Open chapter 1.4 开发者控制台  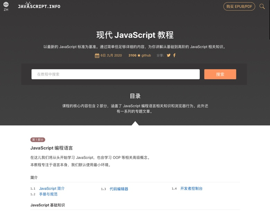click(x=191, y=189)
